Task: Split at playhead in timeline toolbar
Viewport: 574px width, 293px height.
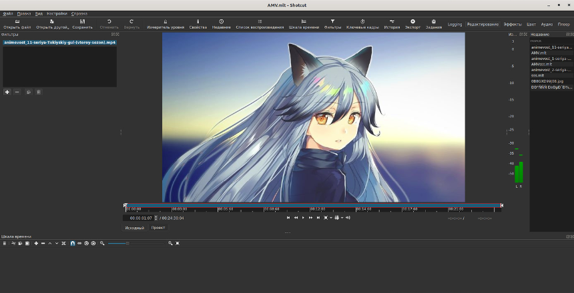Action: pyautogui.click(x=63, y=243)
